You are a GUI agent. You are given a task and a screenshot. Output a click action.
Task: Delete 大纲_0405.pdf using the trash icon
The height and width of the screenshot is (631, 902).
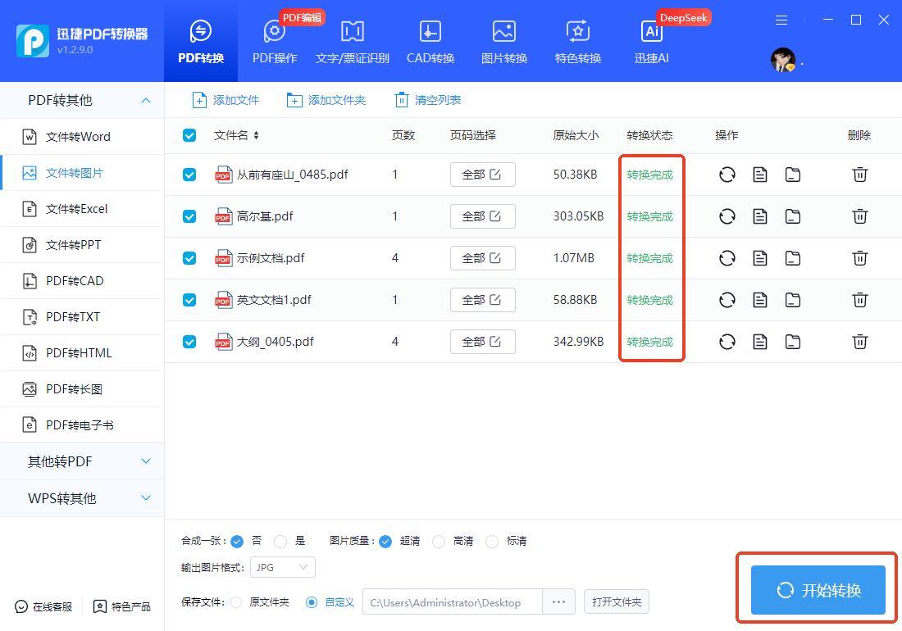coord(859,342)
